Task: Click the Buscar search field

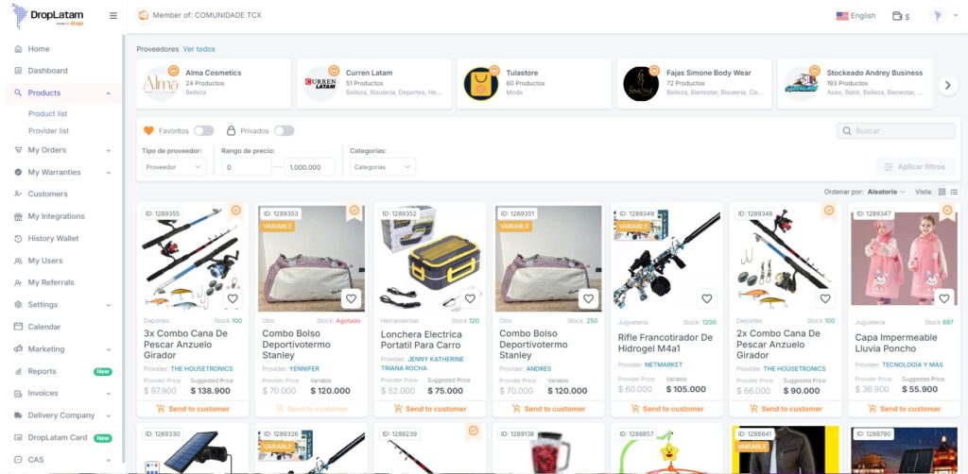Action: 896,130
